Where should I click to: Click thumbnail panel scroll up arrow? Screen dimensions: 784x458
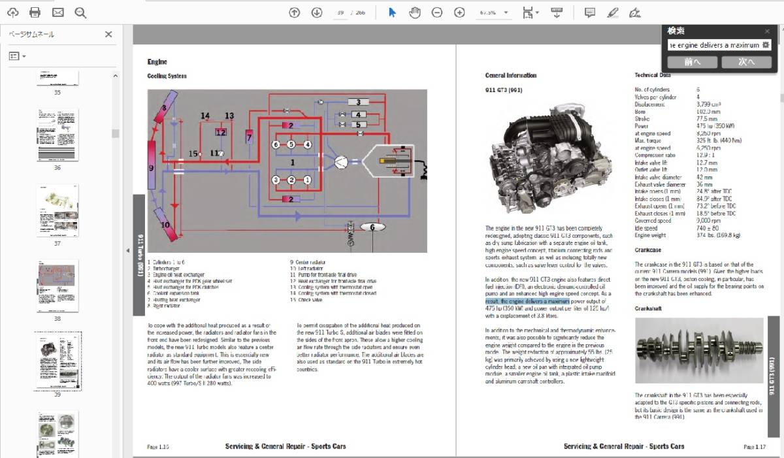click(x=116, y=76)
